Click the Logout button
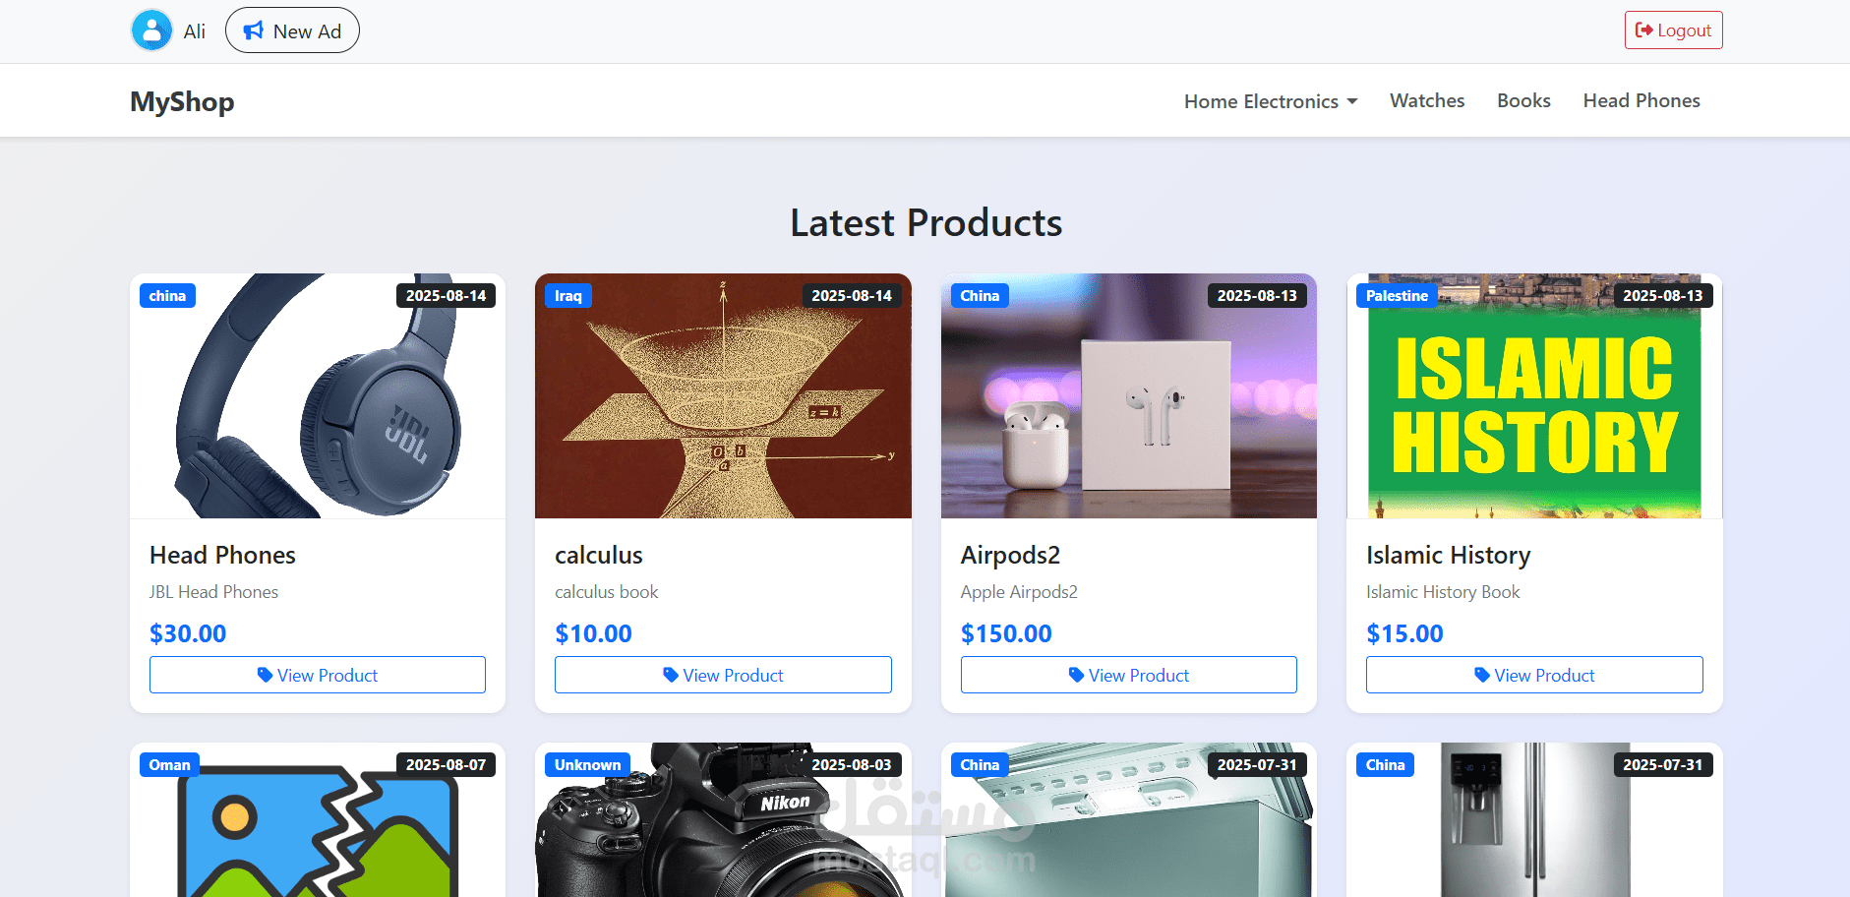1850x897 pixels. click(1673, 30)
